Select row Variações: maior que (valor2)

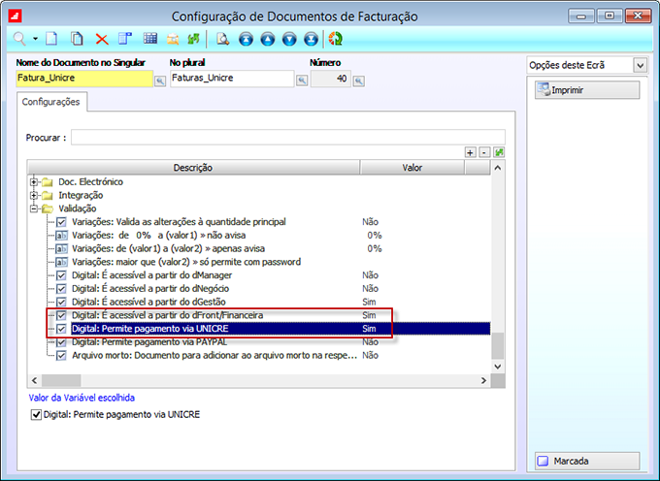point(186,262)
